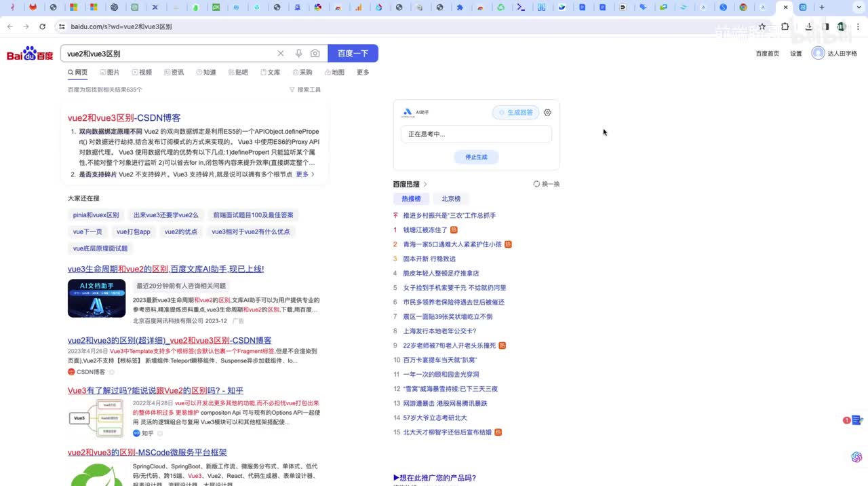Open the vue2和vue3区别-CSDN博客 result link
Viewport: 868px width, 486px height.
pos(124,118)
